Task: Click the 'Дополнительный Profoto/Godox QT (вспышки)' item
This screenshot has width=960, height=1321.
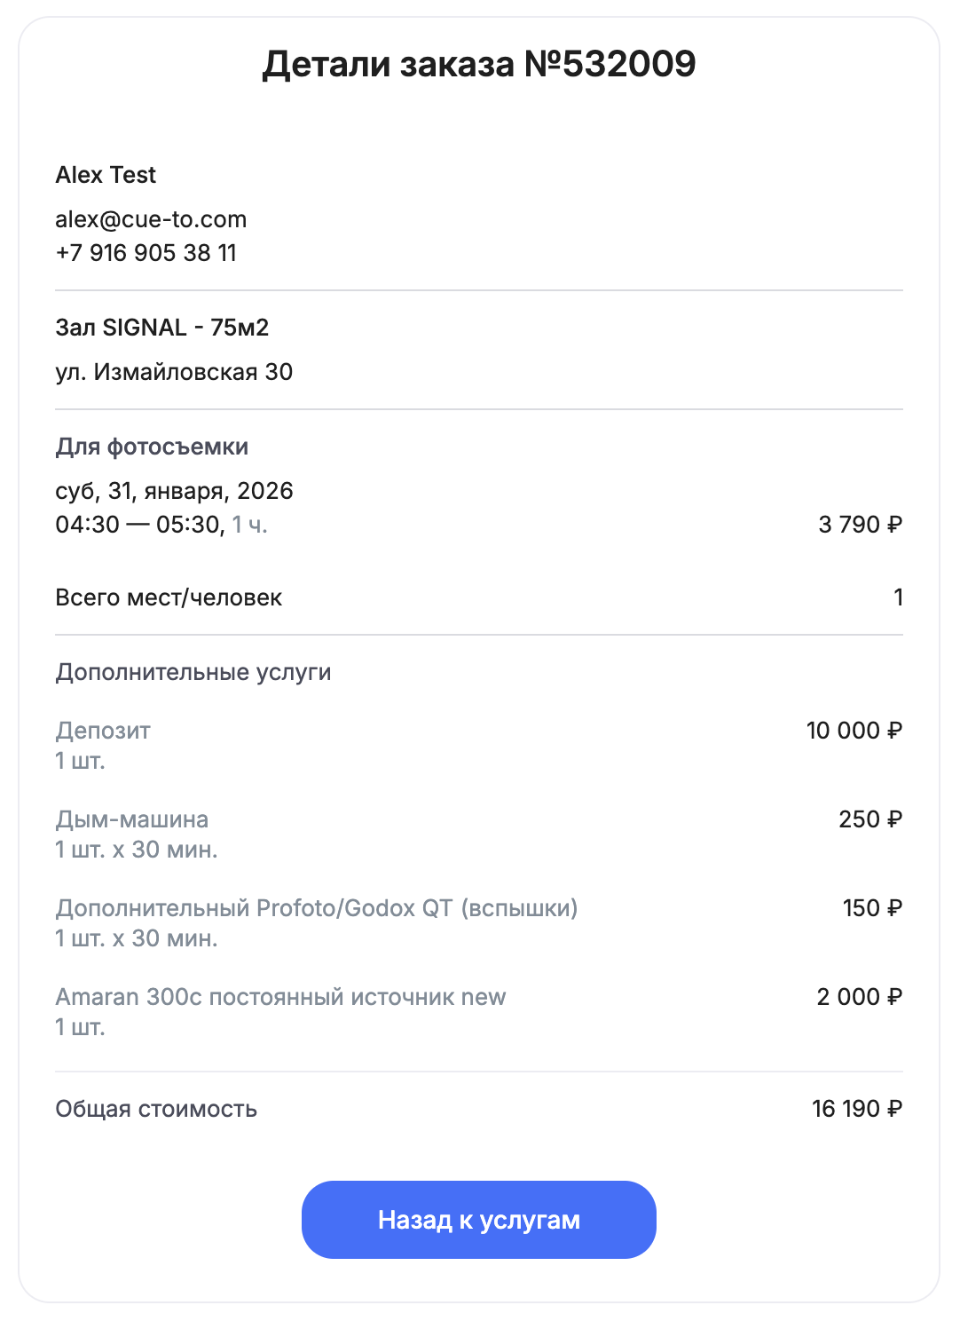Action: click(x=317, y=908)
